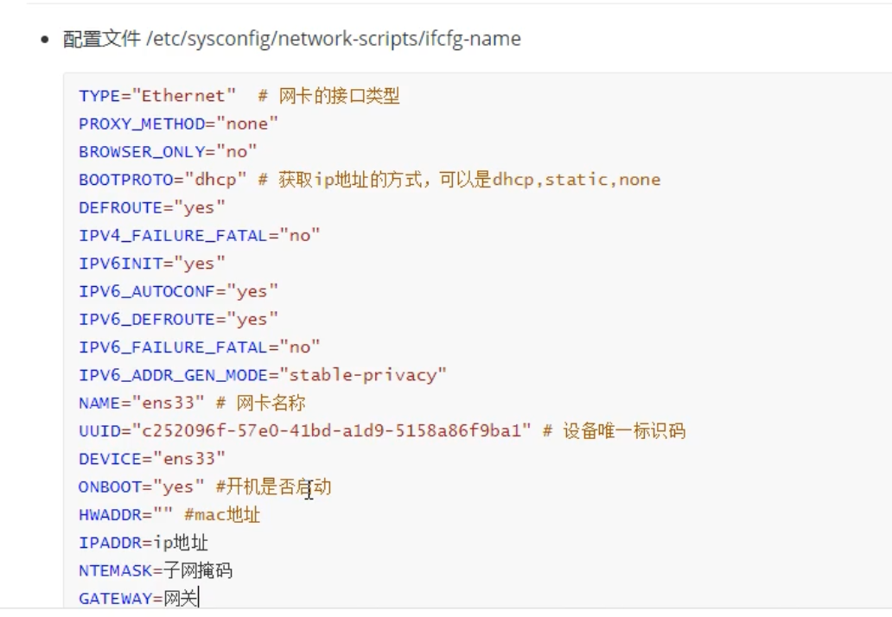Viewport: 892px width, 617px height.
Task: Click the 配置文件 heading text
Action: [x=101, y=39]
